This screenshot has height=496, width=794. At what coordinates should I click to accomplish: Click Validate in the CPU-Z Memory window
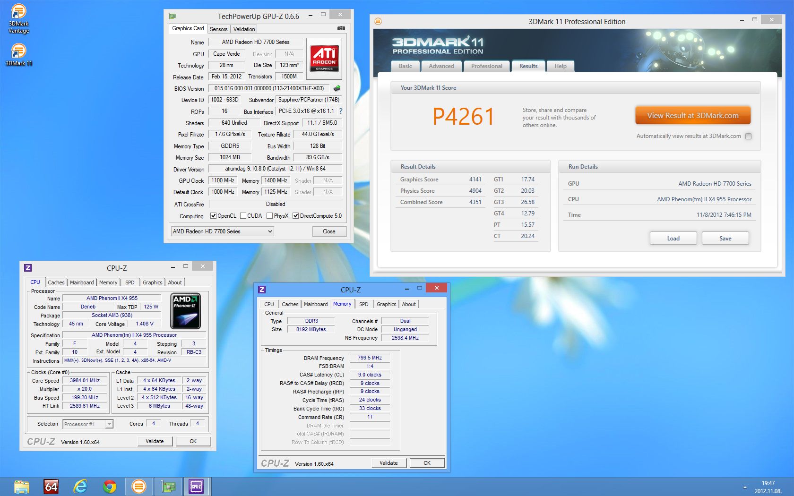click(x=388, y=463)
